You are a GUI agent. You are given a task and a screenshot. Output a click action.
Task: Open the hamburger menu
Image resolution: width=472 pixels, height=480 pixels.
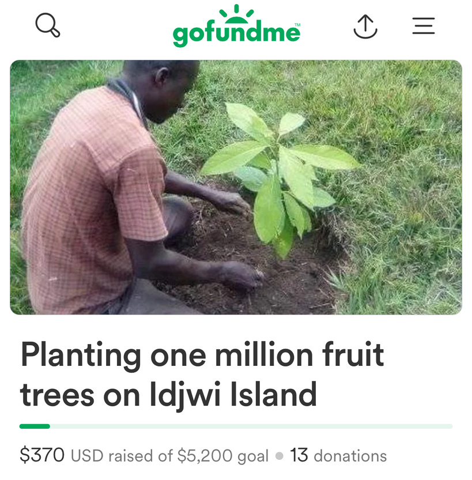pyautogui.click(x=424, y=27)
